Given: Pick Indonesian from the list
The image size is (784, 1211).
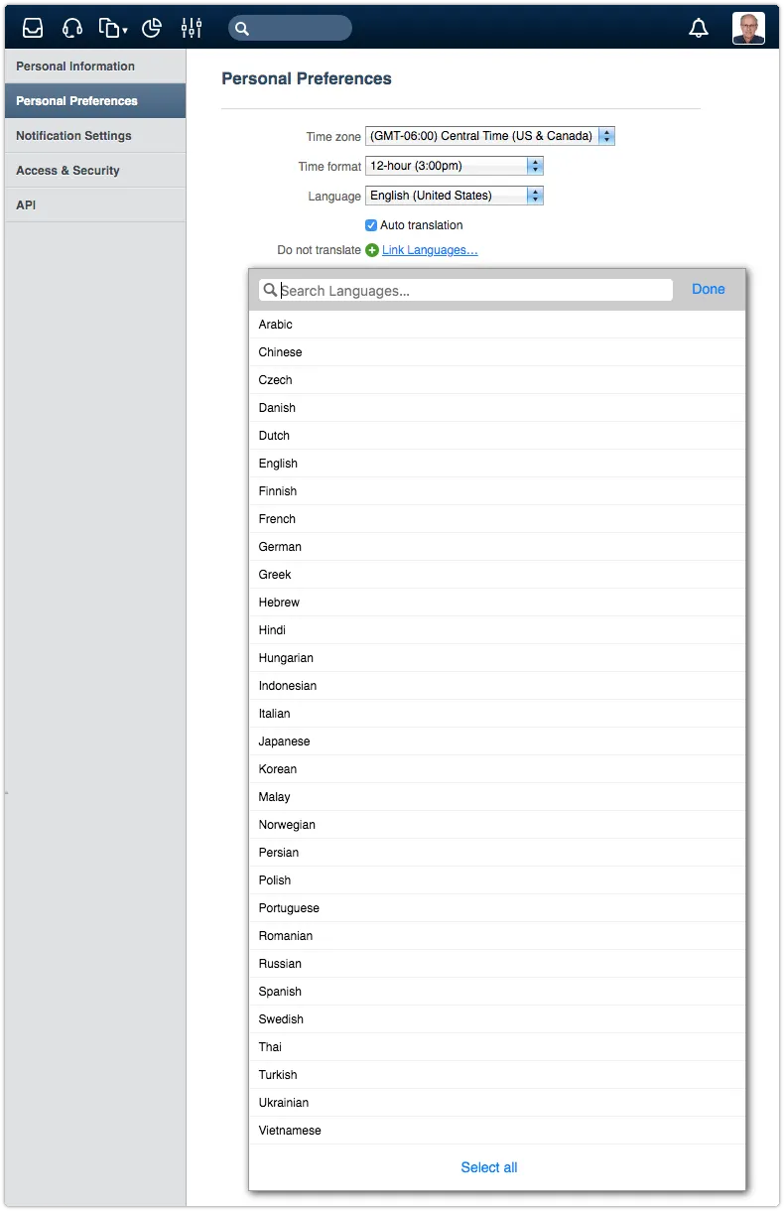Looking at the screenshot, I should 497,686.
